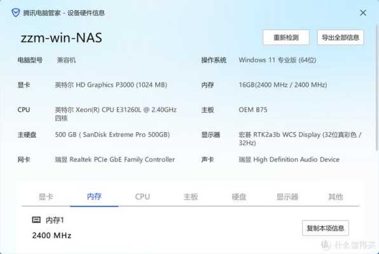This screenshot has width=379, height=254.
Task: Click the 2400 MHz value under 内存1
Action: point(52,236)
